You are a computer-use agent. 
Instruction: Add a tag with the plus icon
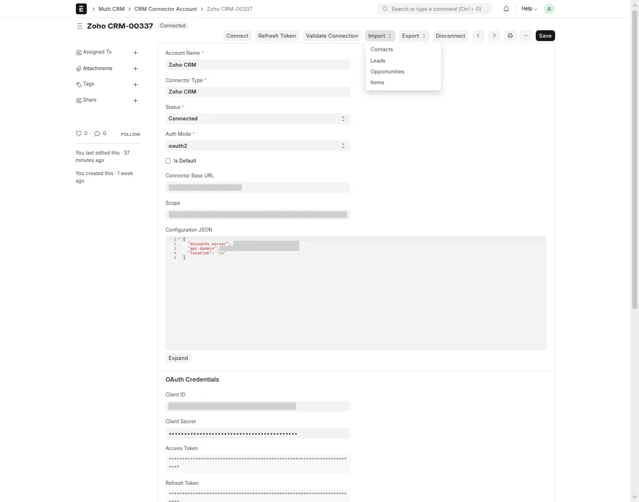point(135,84)
